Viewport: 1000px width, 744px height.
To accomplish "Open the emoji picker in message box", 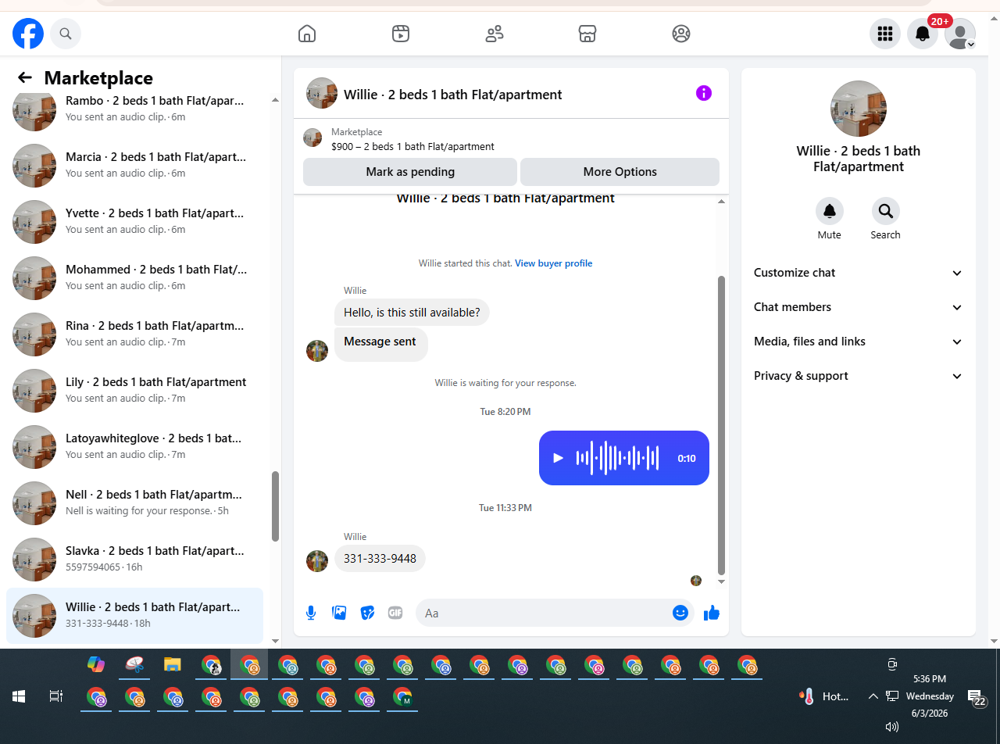I will click(680, 613).
